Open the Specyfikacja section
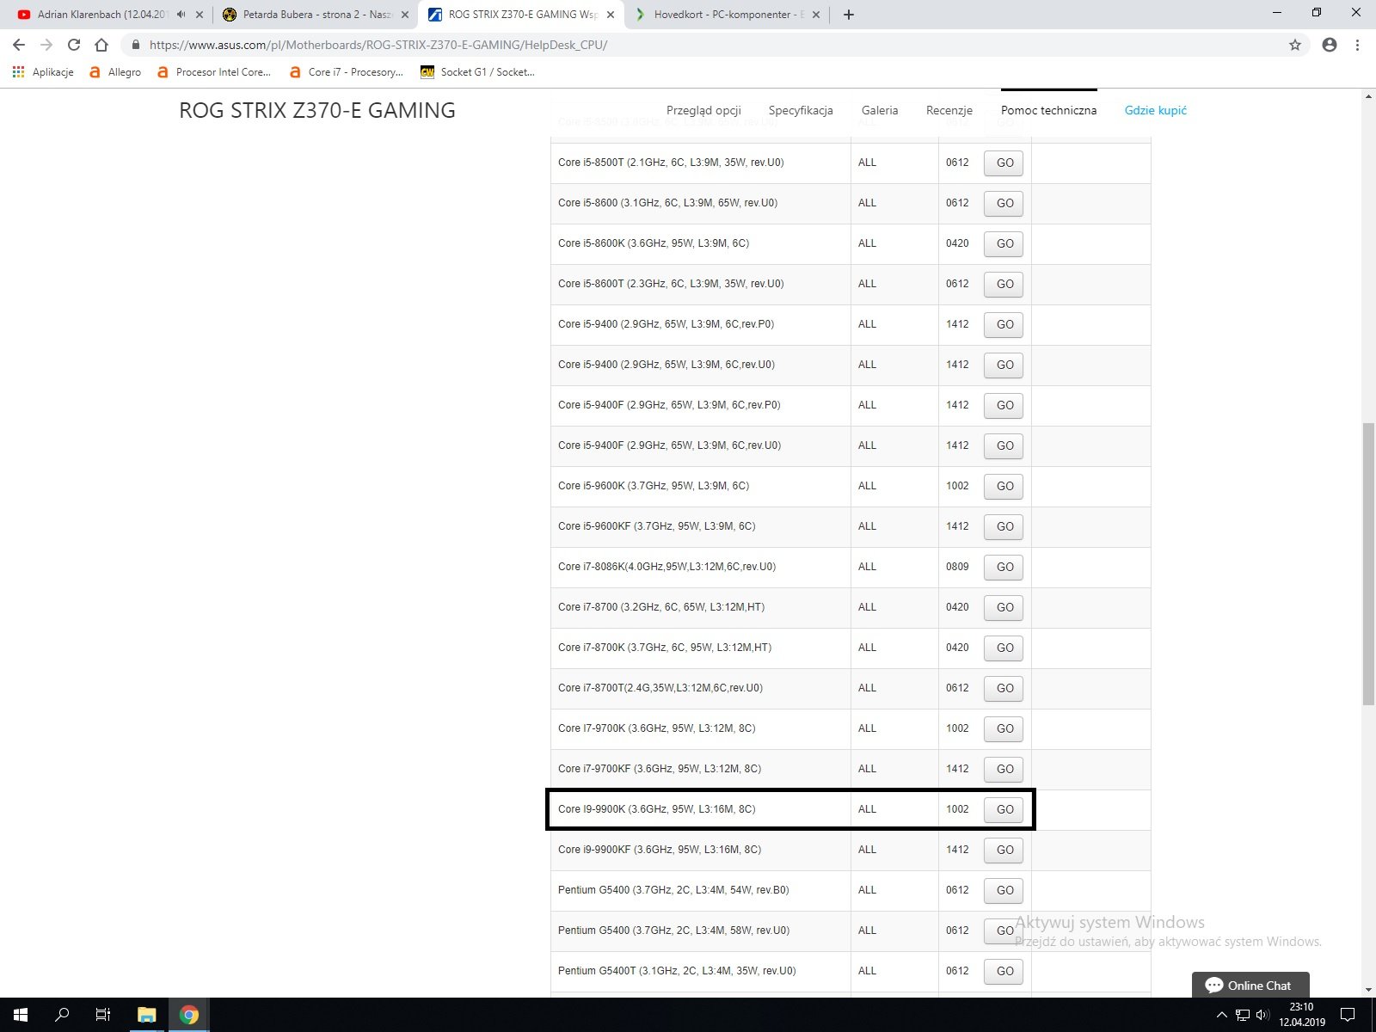The width and height of the screenshot is (1376, 1032). (x=801, y=110)
